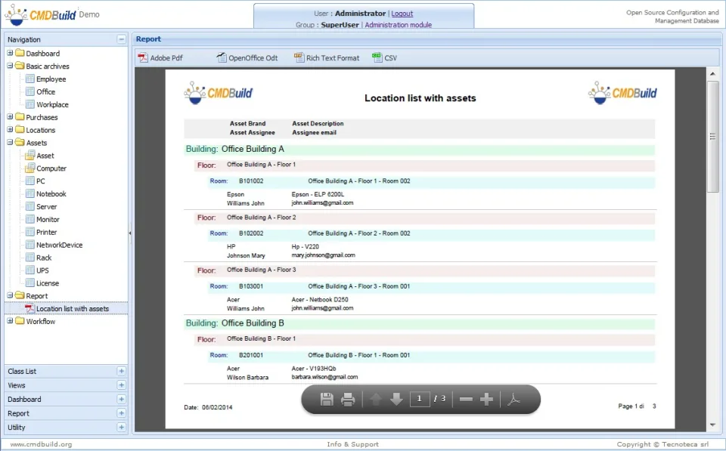Image resolution: width=726 pixels, height=451 pixels.
Task: Click the Purchases folder label
Action: [x=42, y=117]
